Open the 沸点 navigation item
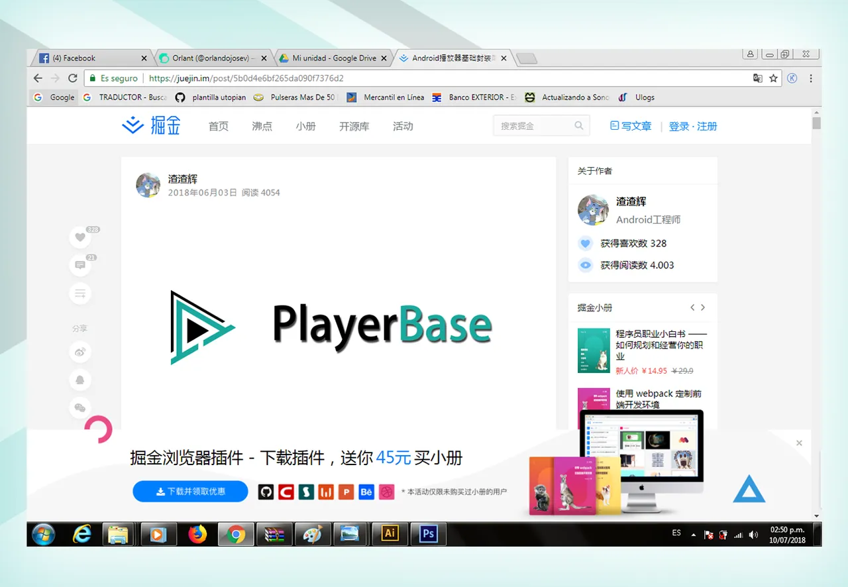 click(x=262, y=126)
